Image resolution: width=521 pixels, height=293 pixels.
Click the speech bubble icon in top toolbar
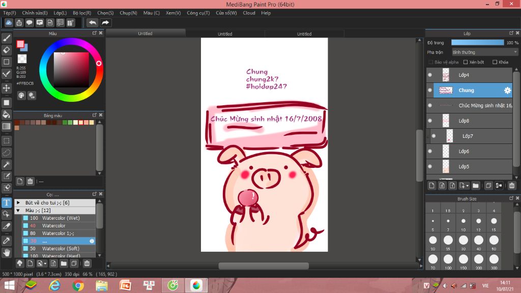click(29, 22)
